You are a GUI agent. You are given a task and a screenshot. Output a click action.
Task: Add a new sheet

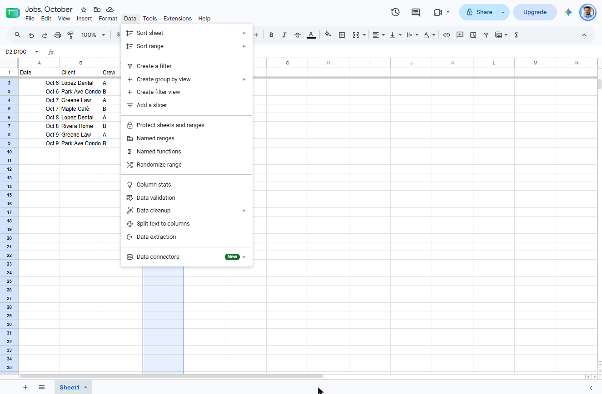pyautogui.click(x=25, y=387)
